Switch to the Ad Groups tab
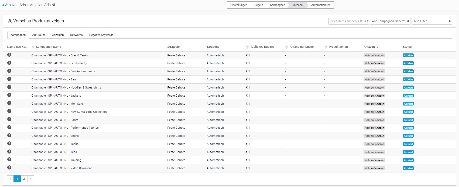This screenshot has width=459, height=187. 39,35
